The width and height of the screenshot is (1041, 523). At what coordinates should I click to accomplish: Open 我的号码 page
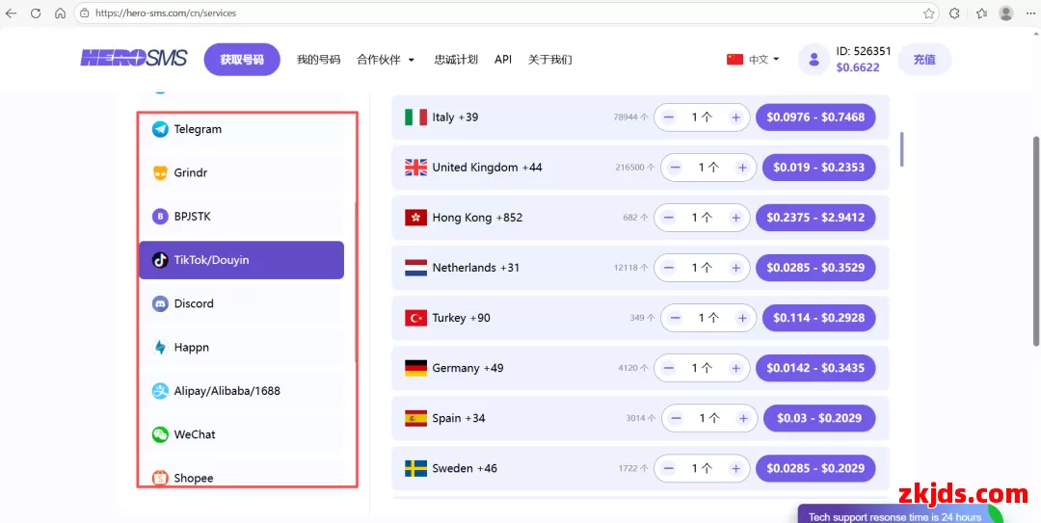[x=319, y=60]
